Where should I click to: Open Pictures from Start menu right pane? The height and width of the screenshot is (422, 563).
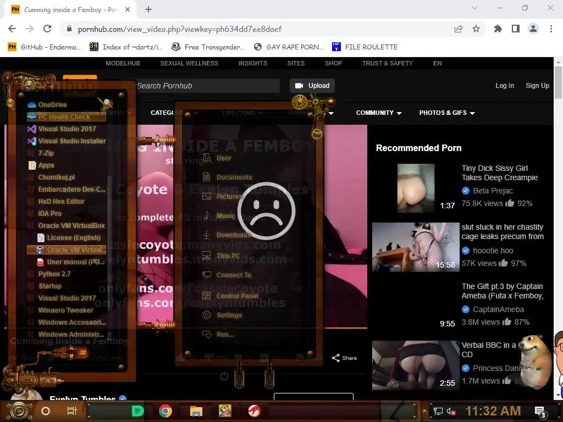pyautogui.click(x=222, y=196)
